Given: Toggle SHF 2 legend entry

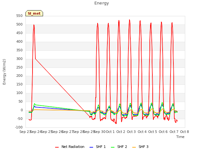Looking at the screenshot, I should [x=119, y=147].
